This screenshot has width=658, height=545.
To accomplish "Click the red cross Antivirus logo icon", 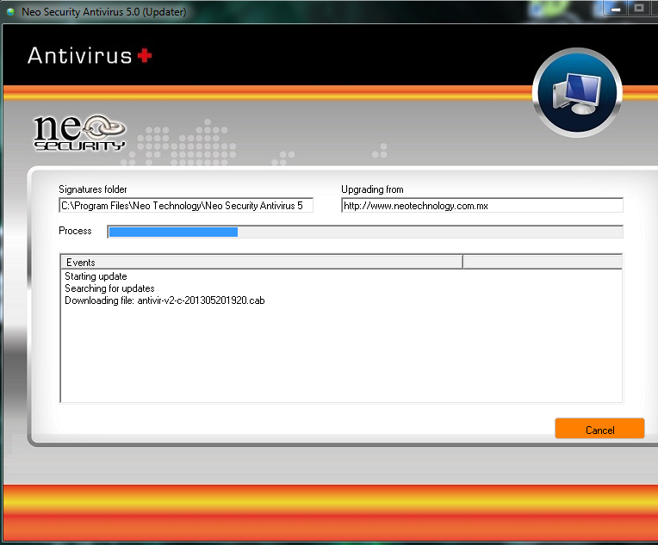I will coord(145,55).
